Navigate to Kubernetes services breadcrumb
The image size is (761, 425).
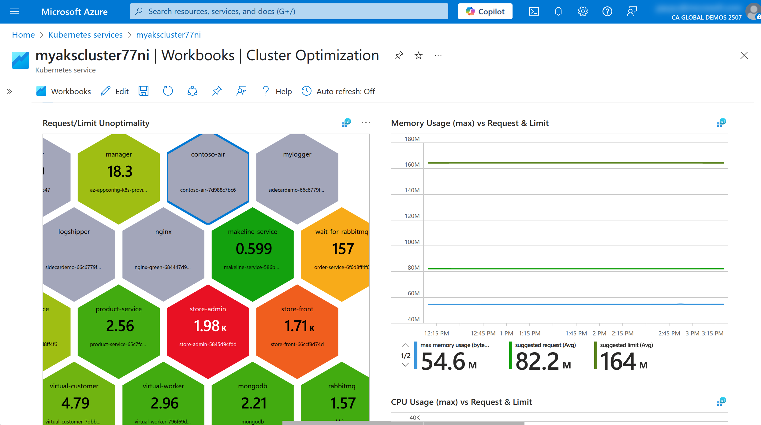pos(85,35)
